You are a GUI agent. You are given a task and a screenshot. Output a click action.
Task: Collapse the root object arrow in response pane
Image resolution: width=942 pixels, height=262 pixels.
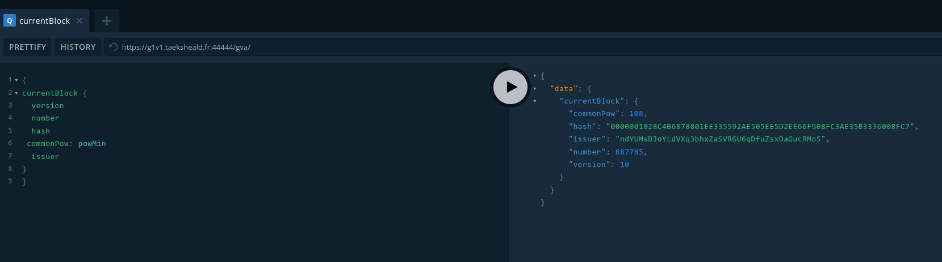tap(535, 76)
